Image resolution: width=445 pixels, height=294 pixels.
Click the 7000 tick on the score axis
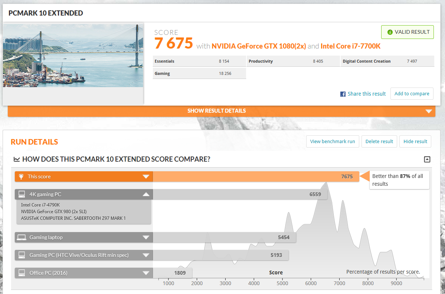340,283
